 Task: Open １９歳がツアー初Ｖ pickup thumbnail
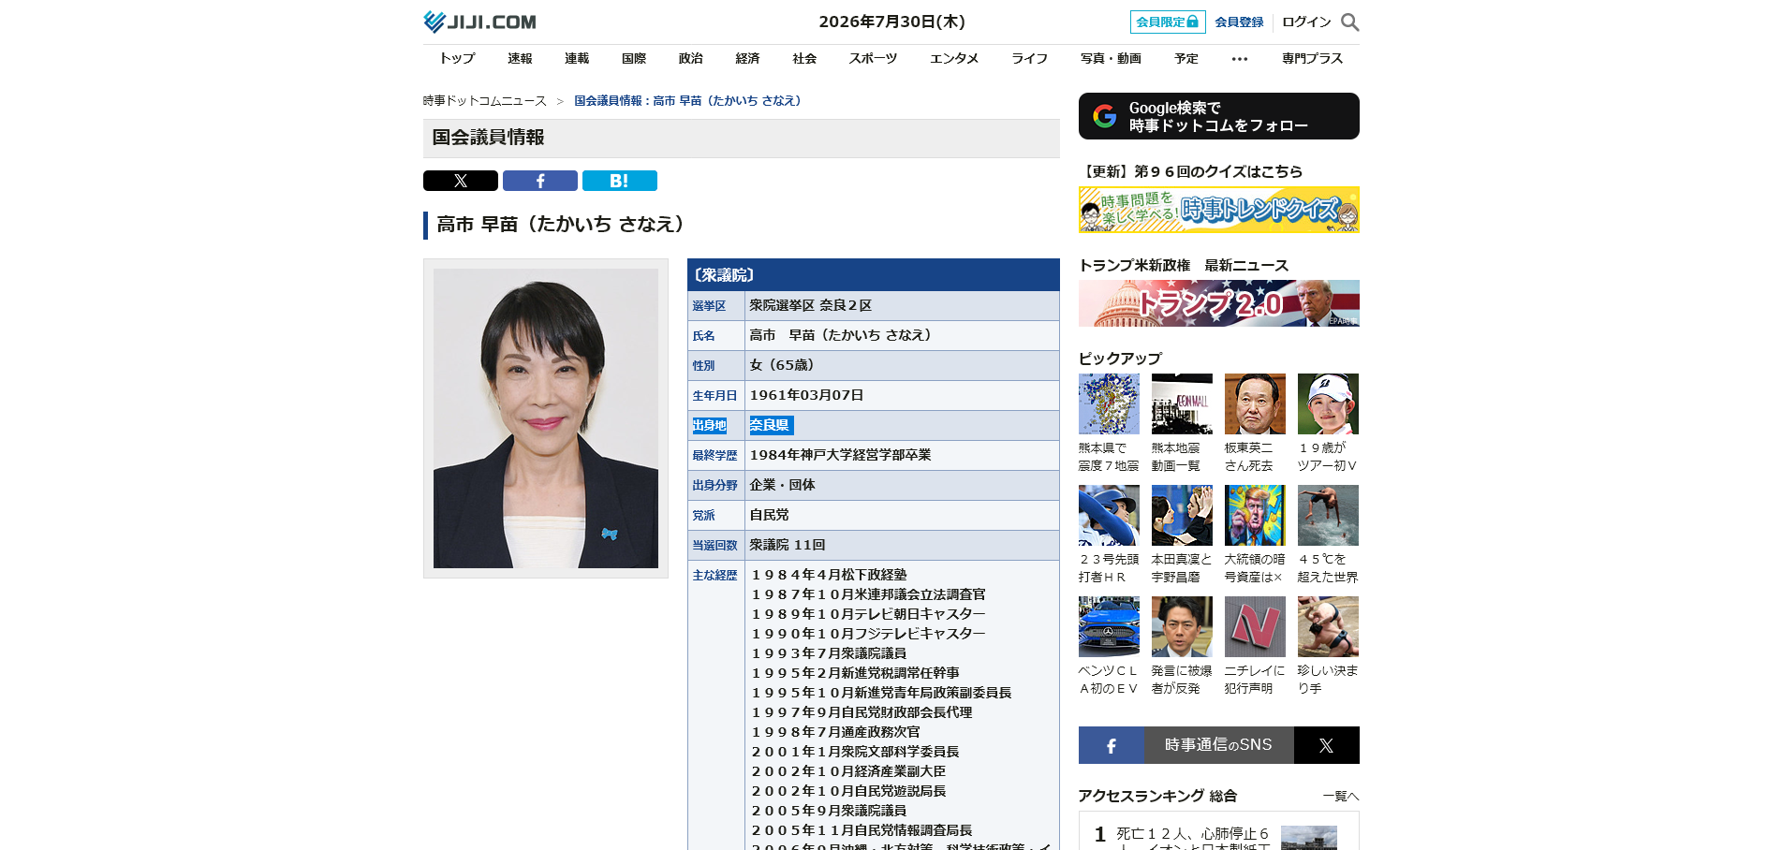[1328, 403]
